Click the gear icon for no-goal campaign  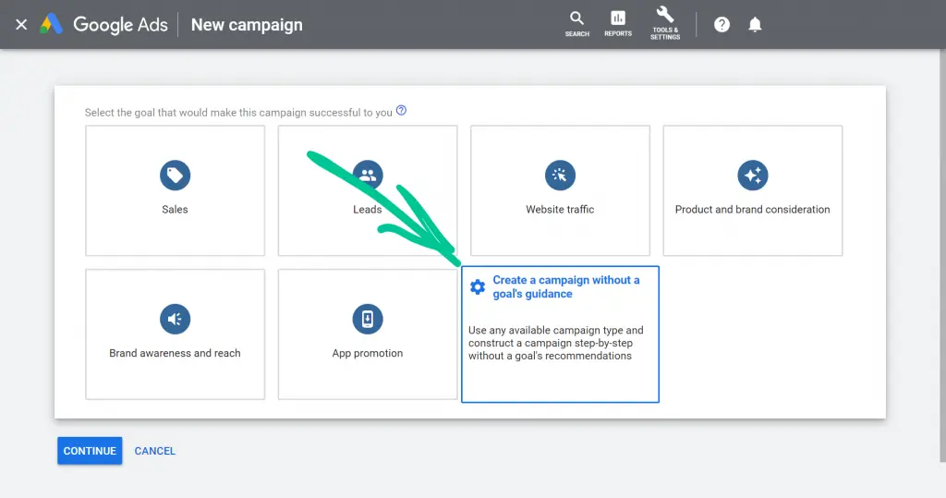[x=478, y=287]
